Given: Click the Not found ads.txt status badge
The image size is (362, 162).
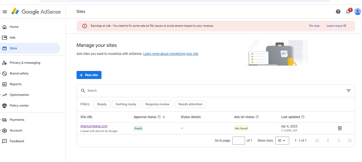Looking at the screenshot, I should pyautogui.click(x=241, y=129).
